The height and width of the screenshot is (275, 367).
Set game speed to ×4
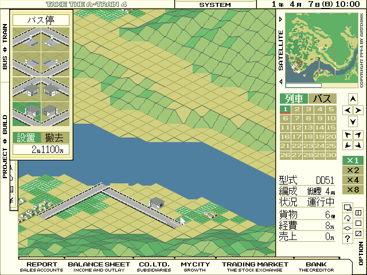[x=353, y=180]
